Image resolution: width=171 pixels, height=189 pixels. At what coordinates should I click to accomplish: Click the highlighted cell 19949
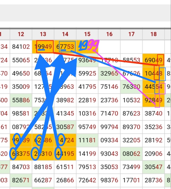(43, 47)
